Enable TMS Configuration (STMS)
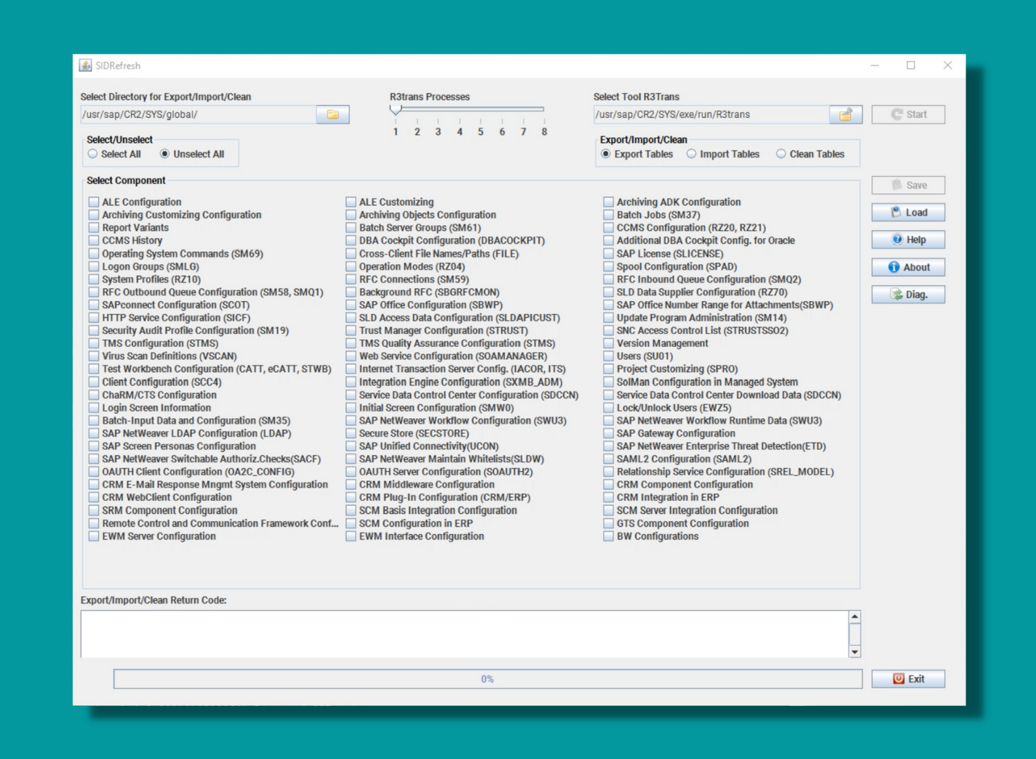This screenshot has height=759, width=1036. pyautogui.click(x=94, y=344)
